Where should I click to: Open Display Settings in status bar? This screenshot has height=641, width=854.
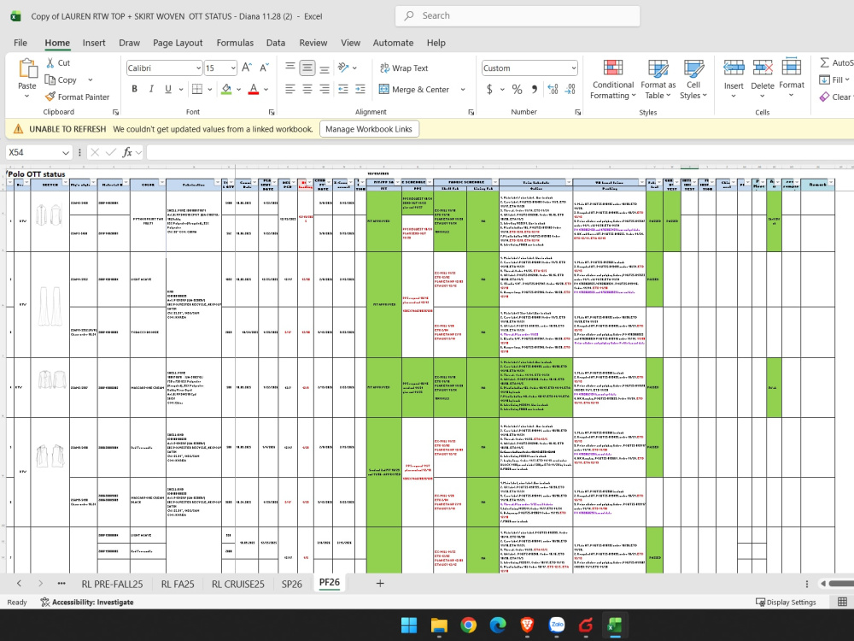pos(786,602)
